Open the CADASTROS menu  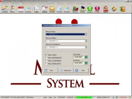coord(5,4)
